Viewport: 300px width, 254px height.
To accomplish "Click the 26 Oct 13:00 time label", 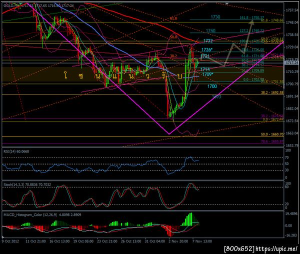I will pyautogui.click(x=131, y=241).
